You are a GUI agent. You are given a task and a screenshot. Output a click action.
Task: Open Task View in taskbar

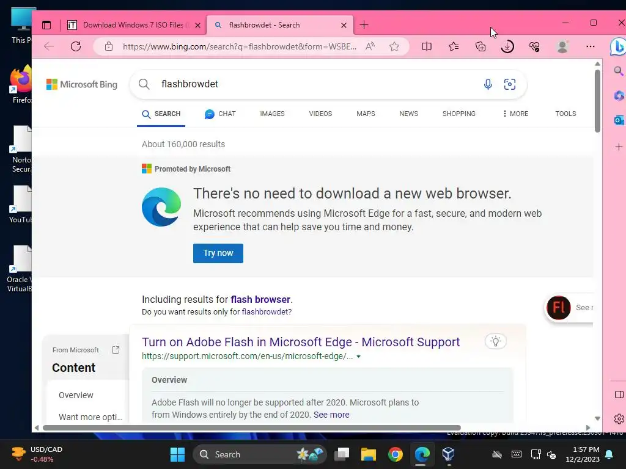click(x=342, y=454)
